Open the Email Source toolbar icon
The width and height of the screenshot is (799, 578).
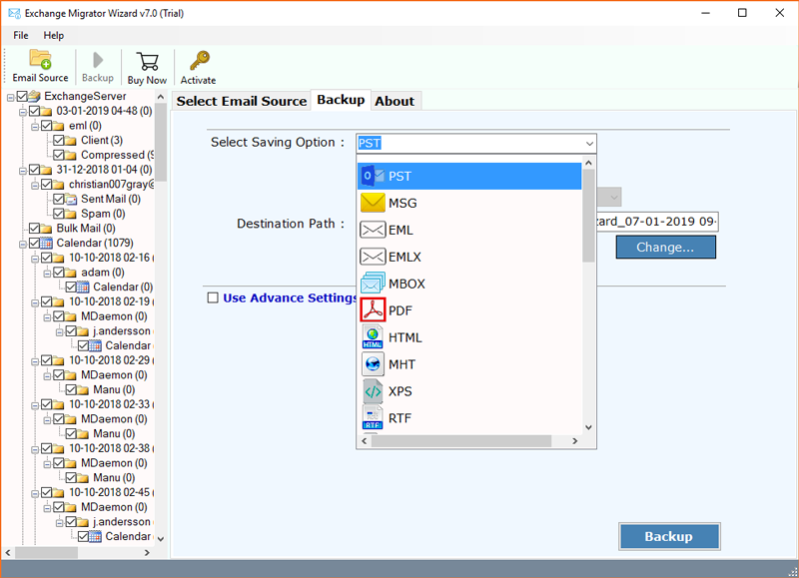(x=40, y=59)
